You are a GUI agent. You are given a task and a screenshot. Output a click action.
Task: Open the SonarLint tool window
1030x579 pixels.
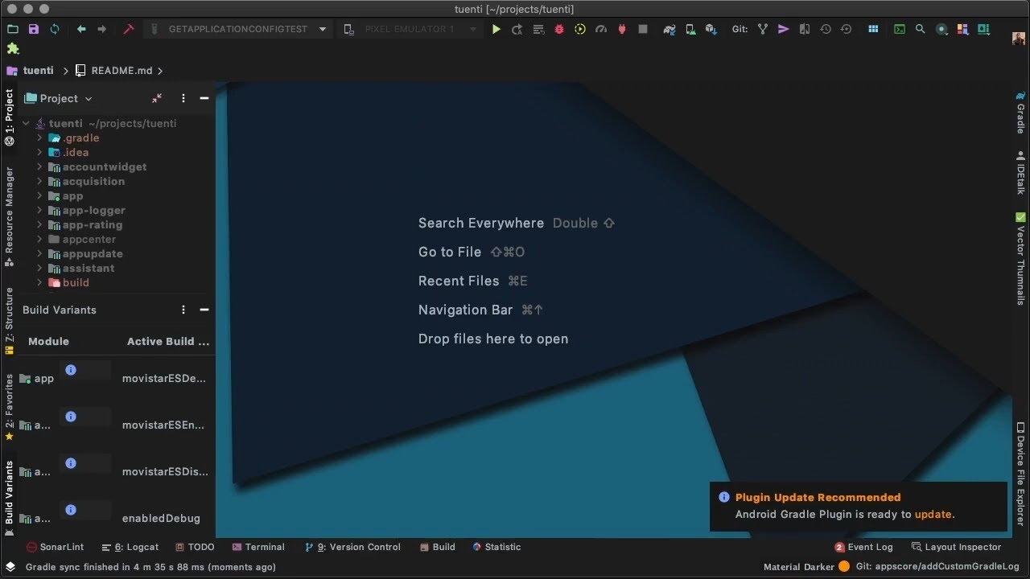click(55, 547)
